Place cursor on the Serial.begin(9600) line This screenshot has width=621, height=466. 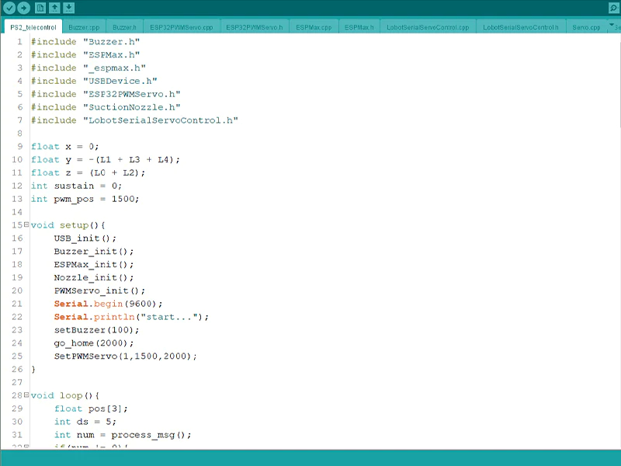coord(109,304)
